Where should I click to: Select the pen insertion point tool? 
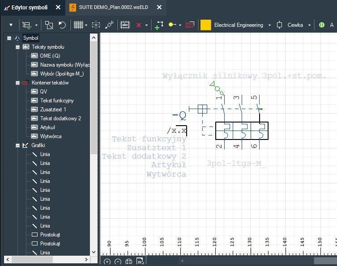[x=109, y=25]
